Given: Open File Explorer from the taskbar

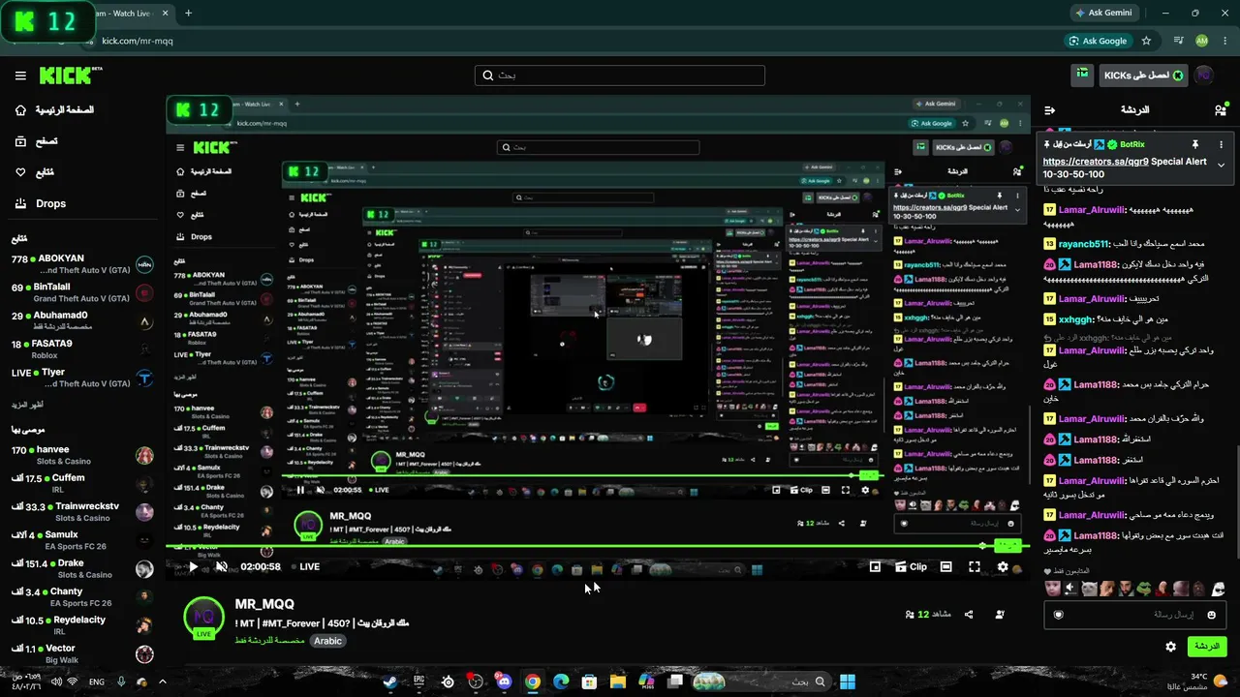Looking at the screenshot, I should pyautogui.click(x=617, y=682).
